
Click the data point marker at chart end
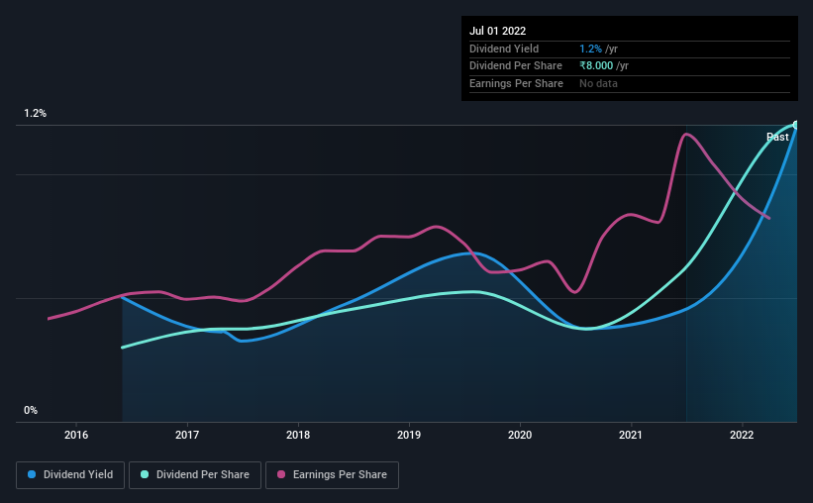pyautogui.click(x=796, y=125)
